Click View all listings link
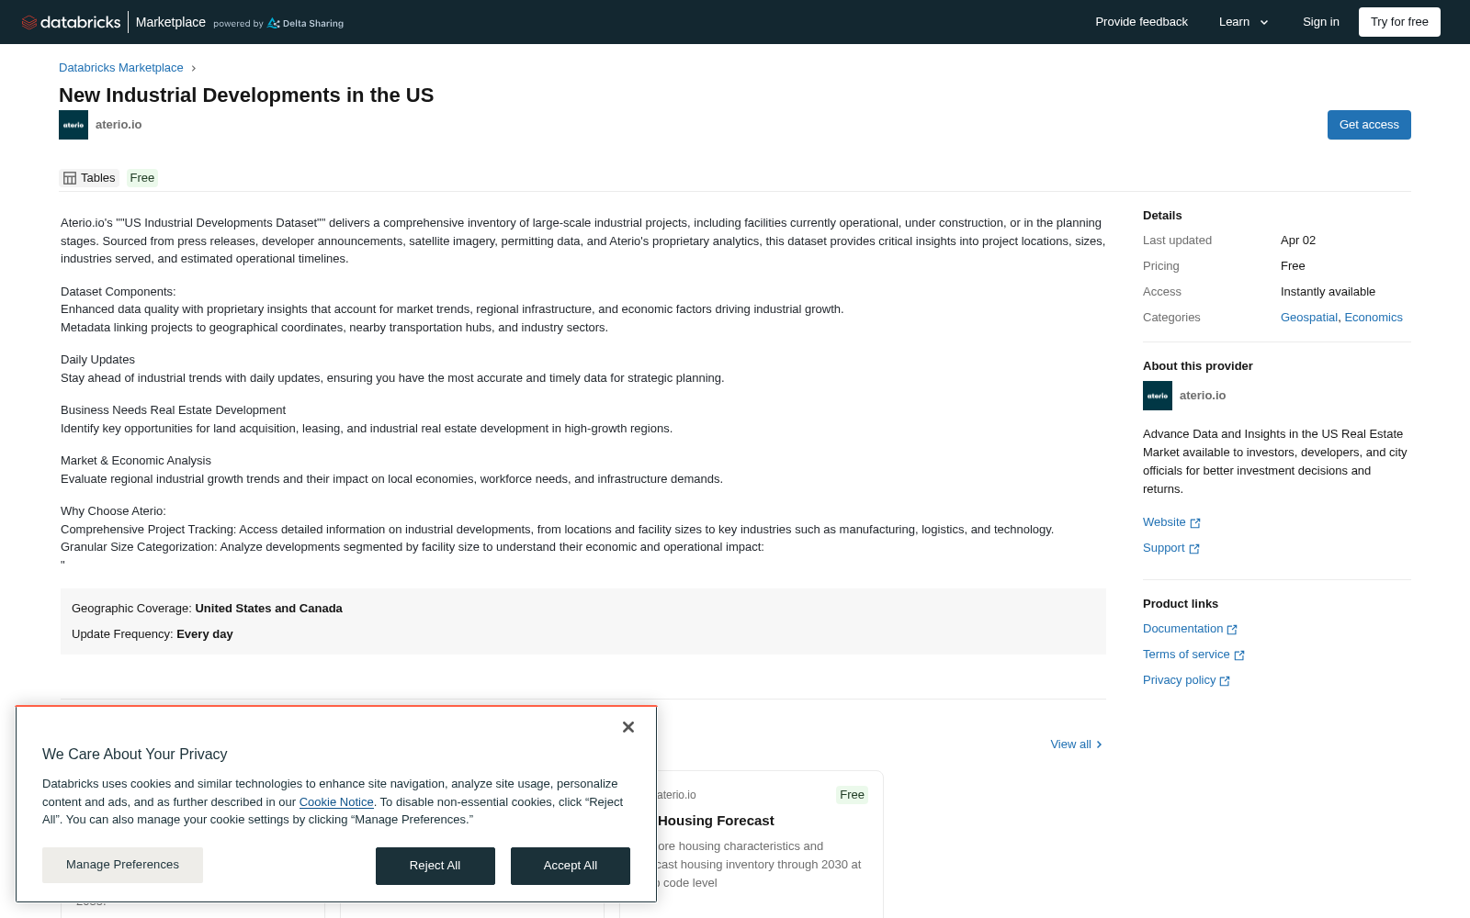Viewport: 1470px width, 918px height. tap(1070, 744)
